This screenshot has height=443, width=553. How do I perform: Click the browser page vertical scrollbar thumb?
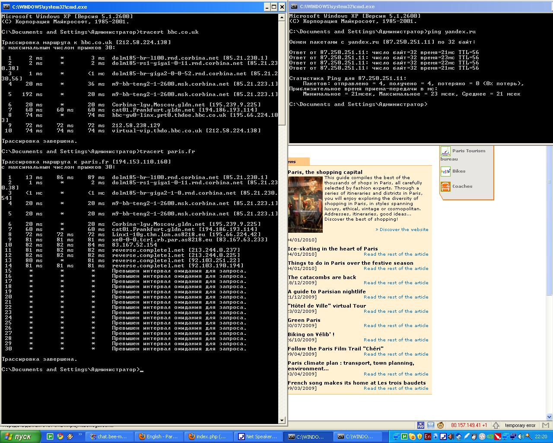point(550,221)
